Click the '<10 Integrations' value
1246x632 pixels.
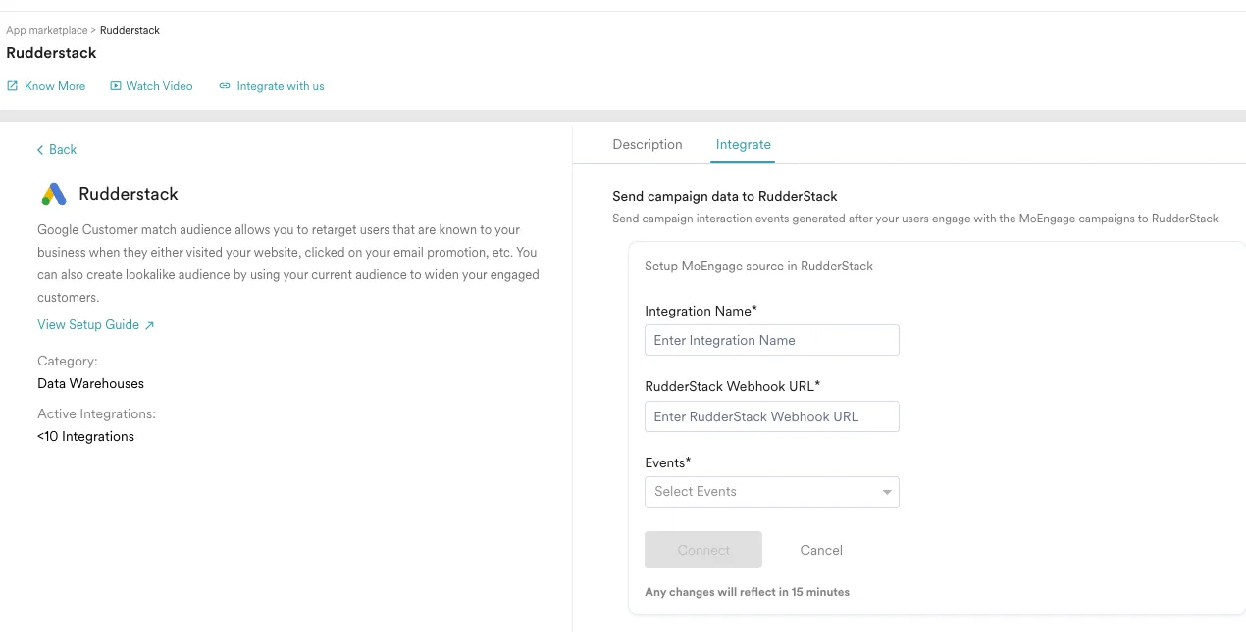(x=85, y=436)
